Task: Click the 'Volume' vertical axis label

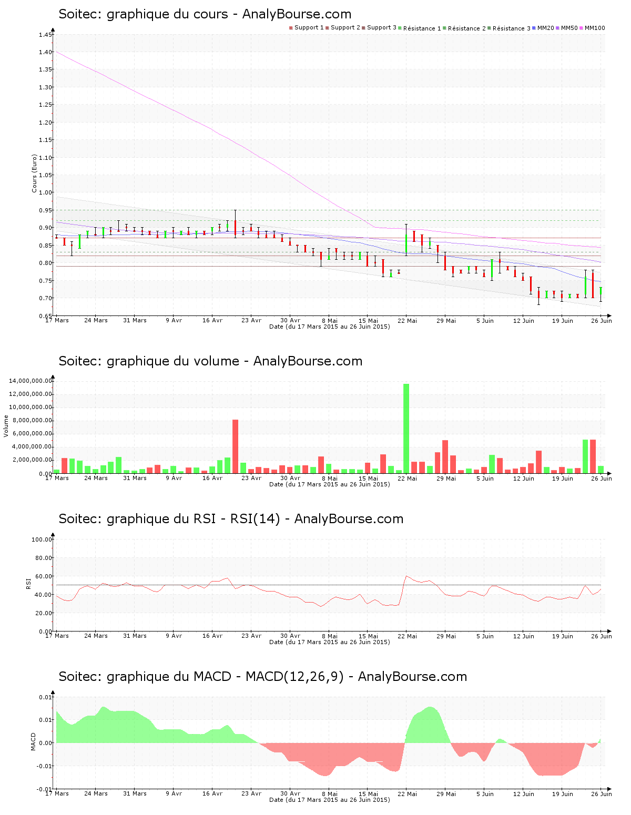Action: [6, 426]
